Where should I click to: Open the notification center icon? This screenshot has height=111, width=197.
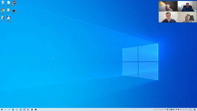[x=195, y=109]
